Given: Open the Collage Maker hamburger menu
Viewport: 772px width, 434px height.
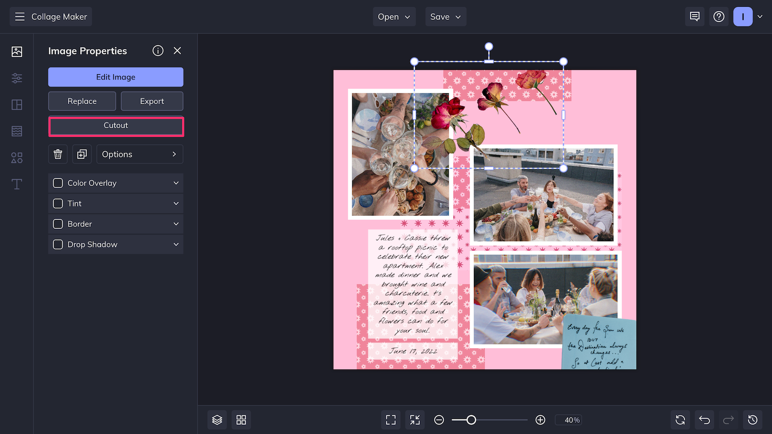Looking at the screenshot, I should pyautogui.click(x=20, y=16).
